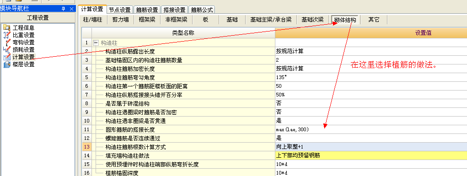
Task: Click the 计算设置 icon in the sidebar
Action: (x=6, y=57)
